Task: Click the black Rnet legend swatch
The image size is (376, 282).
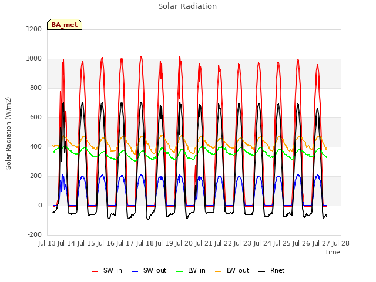Action: pos(262,271)
